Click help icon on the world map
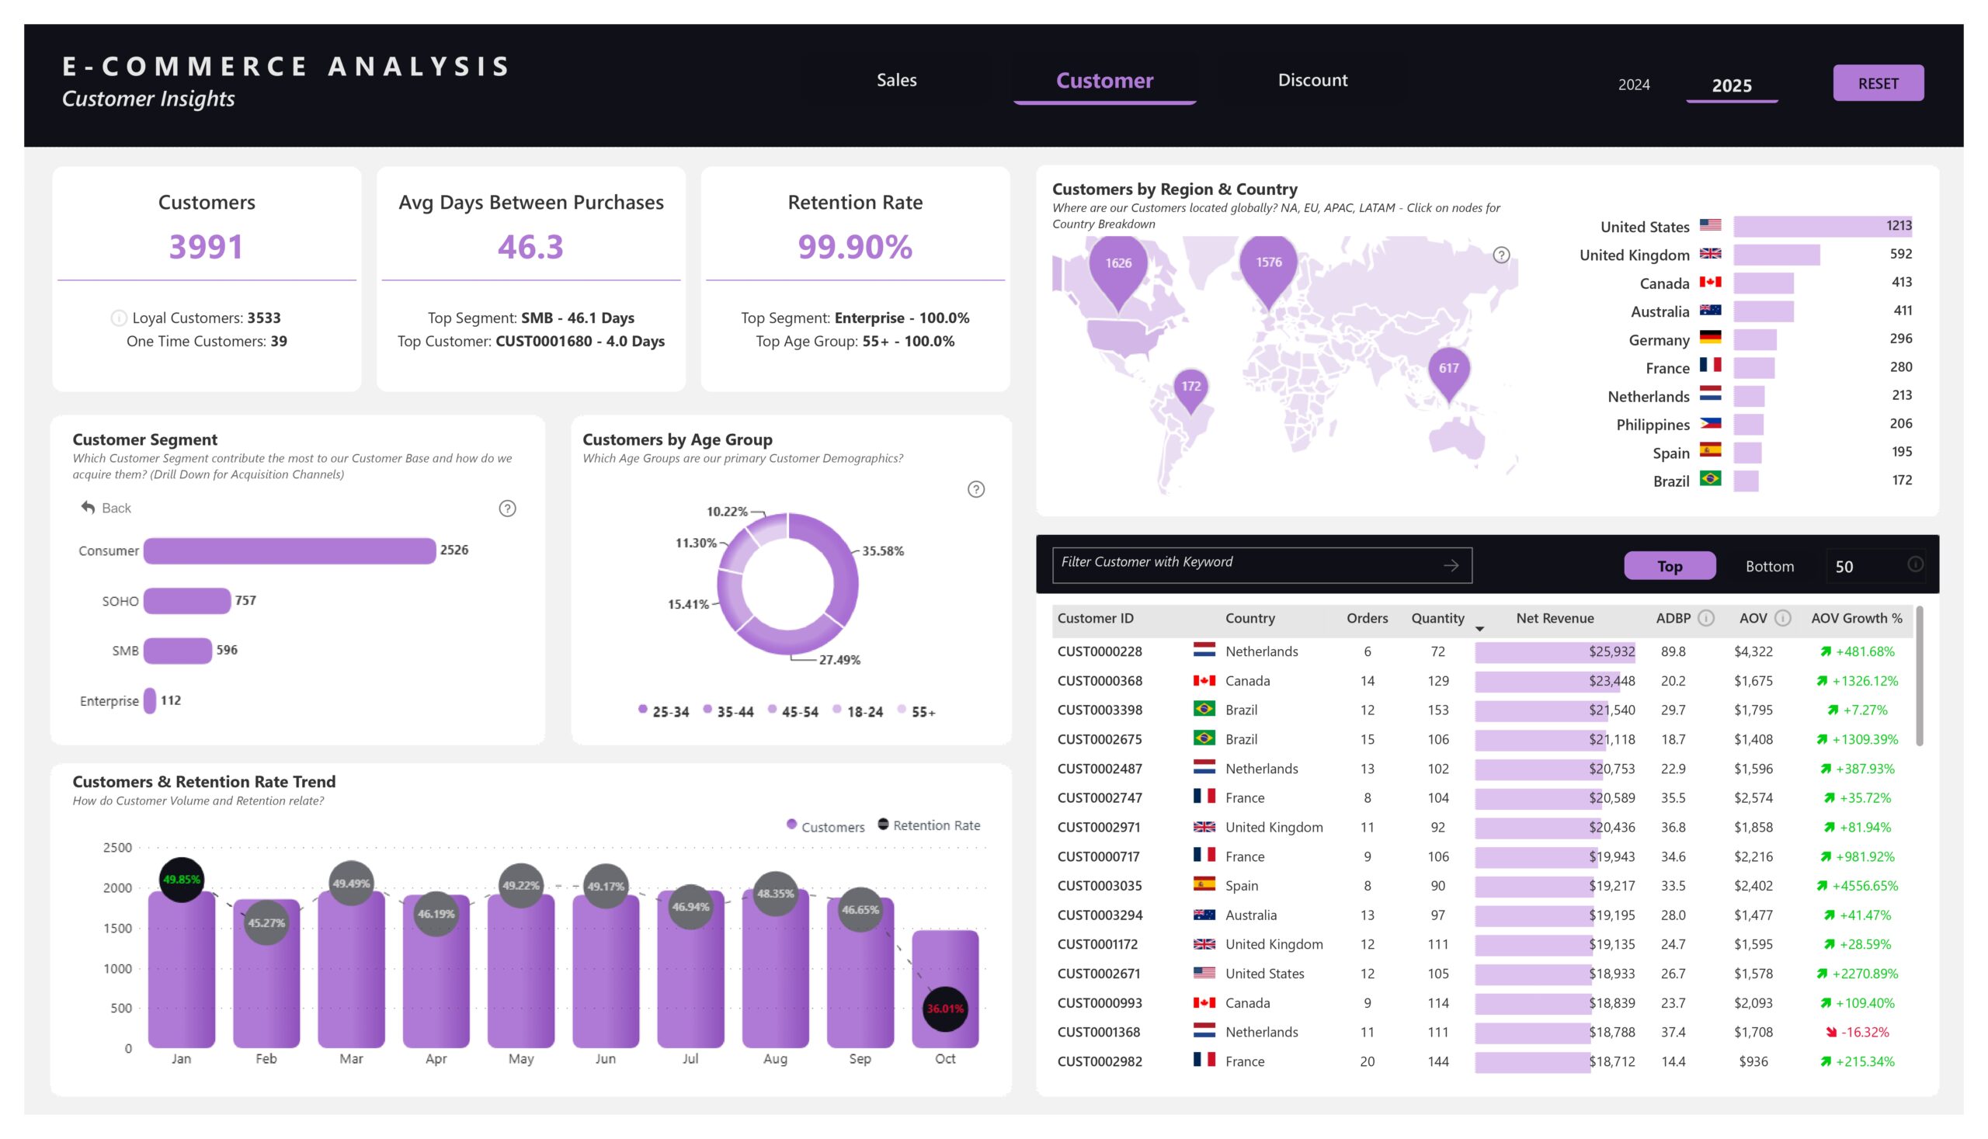This screenshot has height=1139, width=1988. [1500, 255]
